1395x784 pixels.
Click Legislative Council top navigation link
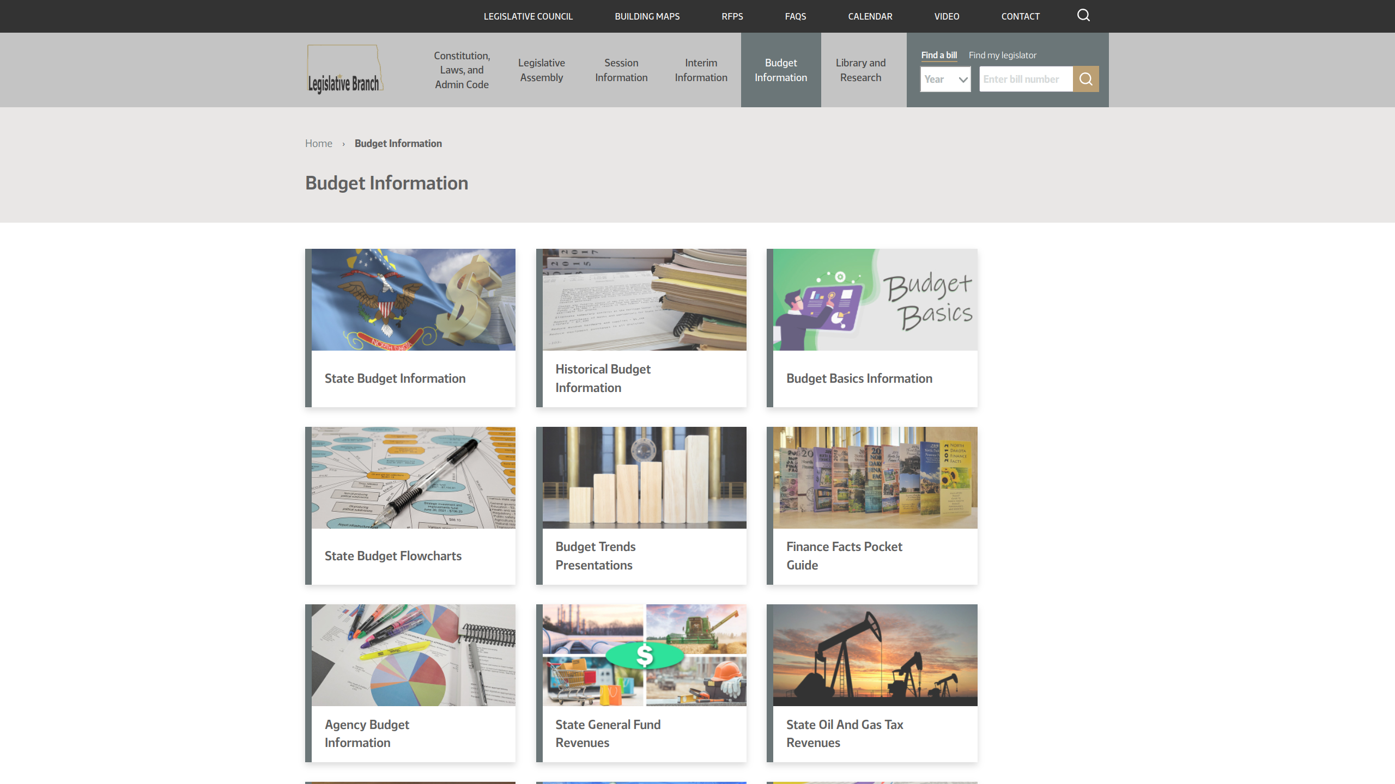[529, 16]
